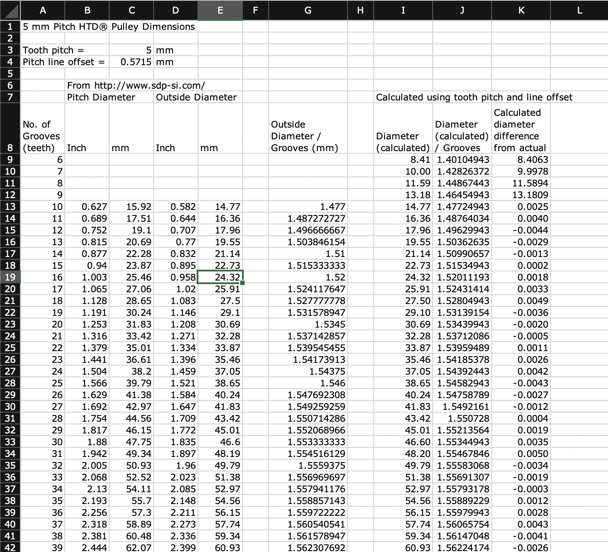608x552 pixels.
Task: Select cell with value 1.56147048
Action: tap(462, 536)
